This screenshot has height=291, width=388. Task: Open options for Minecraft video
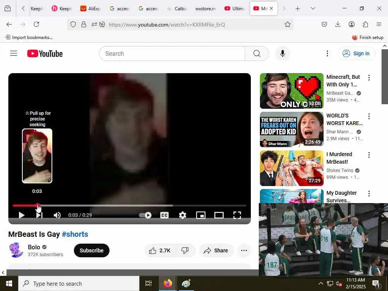coord(369,78)
